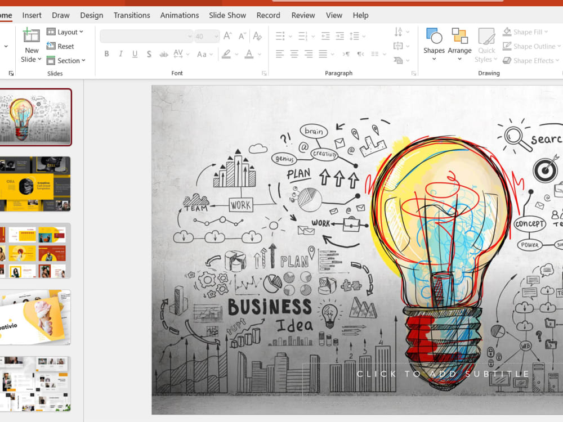Click the Increase Font Size icon
The image size is (563, 422).
[227, 35]
